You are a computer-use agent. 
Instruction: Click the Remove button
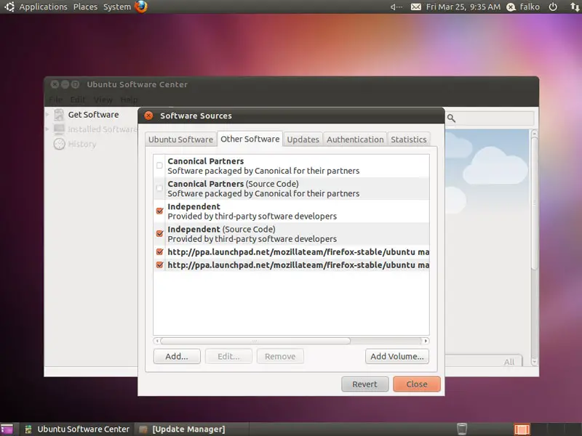[280, 356]
